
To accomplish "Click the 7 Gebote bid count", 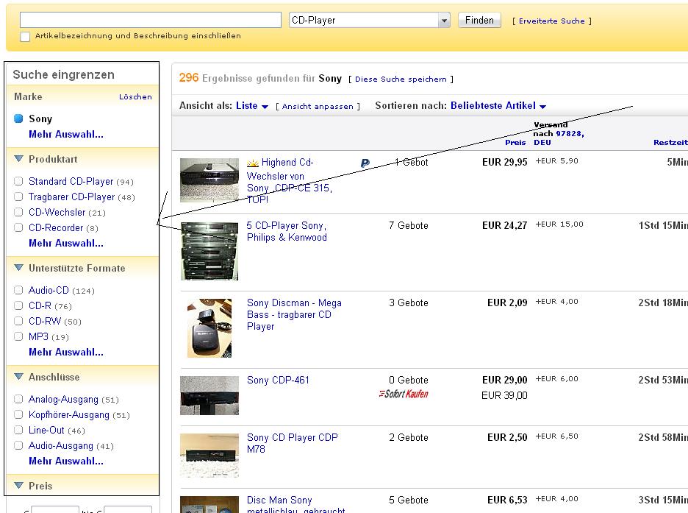I will (x=409, y=226).
